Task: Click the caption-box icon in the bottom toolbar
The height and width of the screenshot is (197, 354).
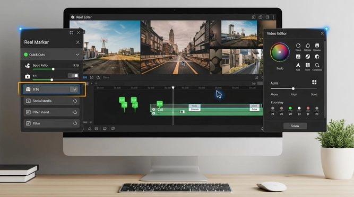Action: coord(97,129)
